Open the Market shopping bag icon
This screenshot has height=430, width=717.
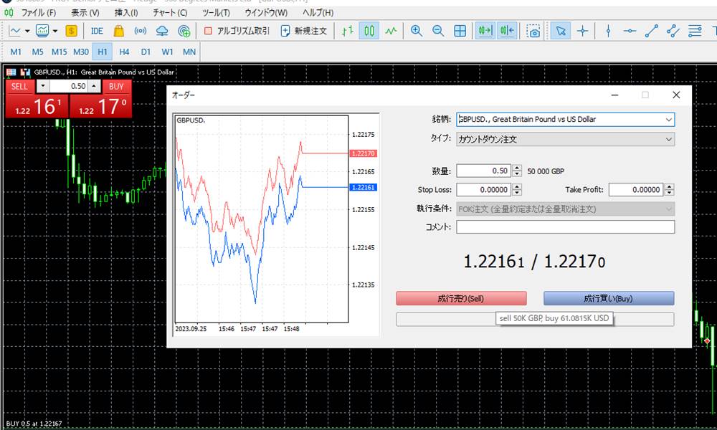(119, 31)
